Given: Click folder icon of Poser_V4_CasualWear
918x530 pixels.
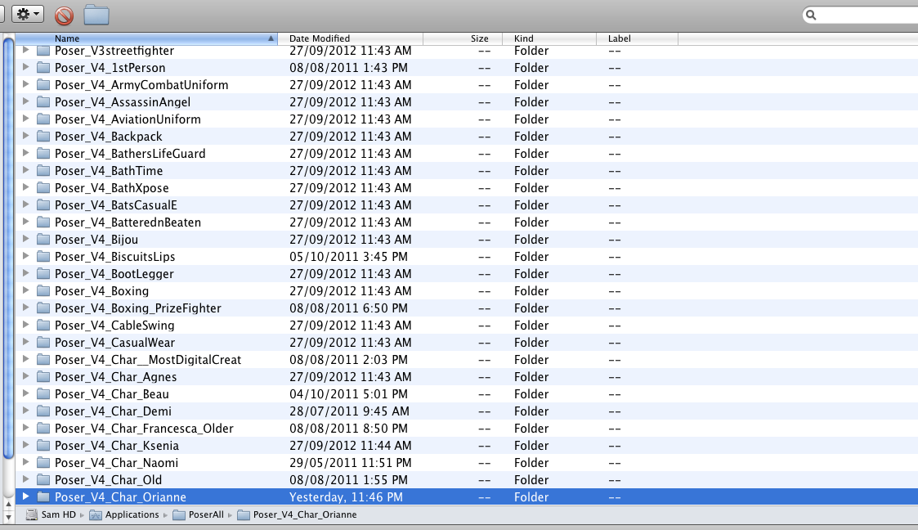Looking at the screenshot, I should pos(43,342).
